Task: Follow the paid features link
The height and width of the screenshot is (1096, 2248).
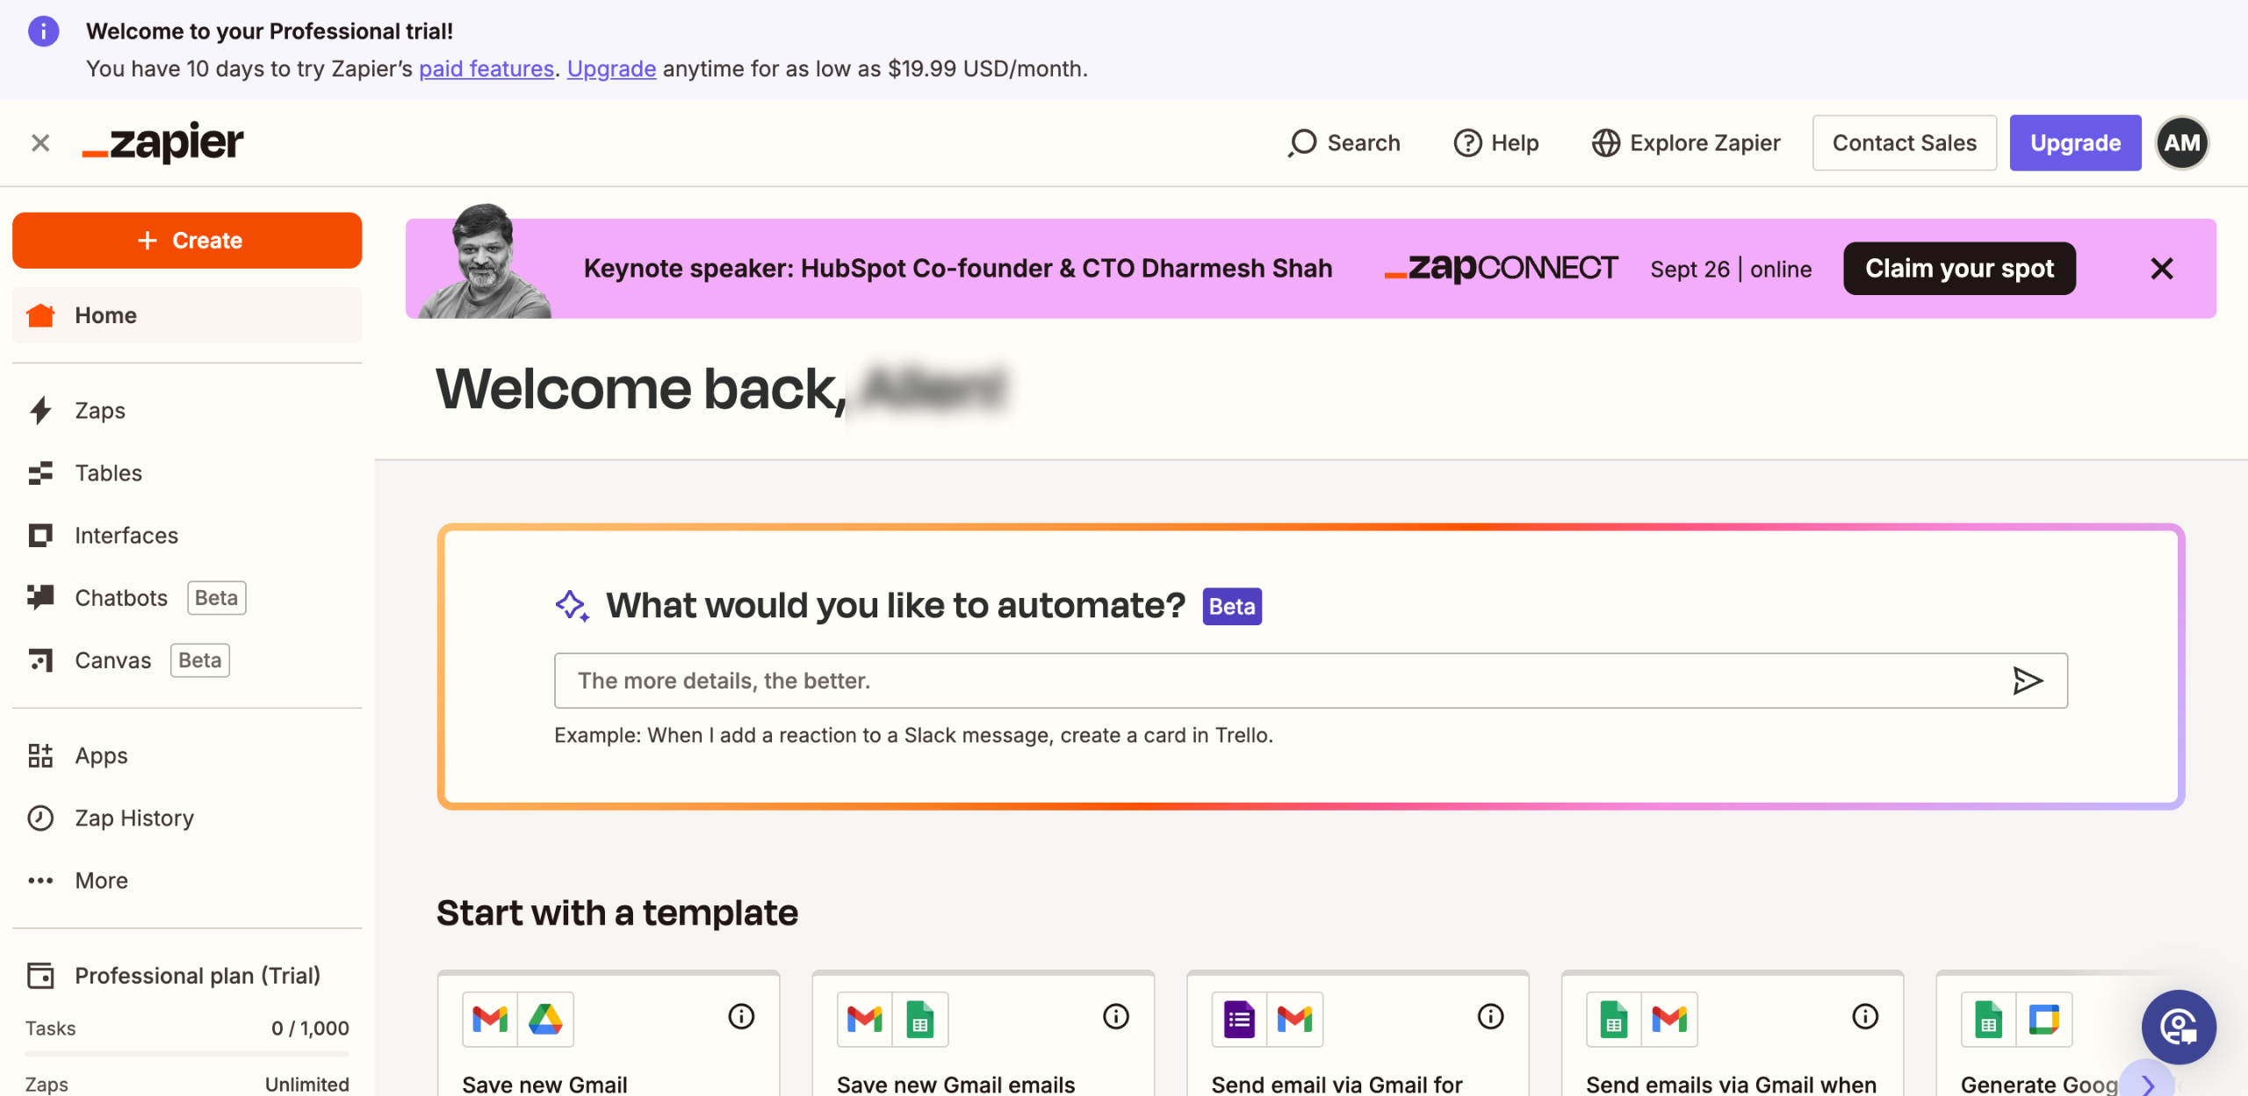Action: tap(486, 68)
